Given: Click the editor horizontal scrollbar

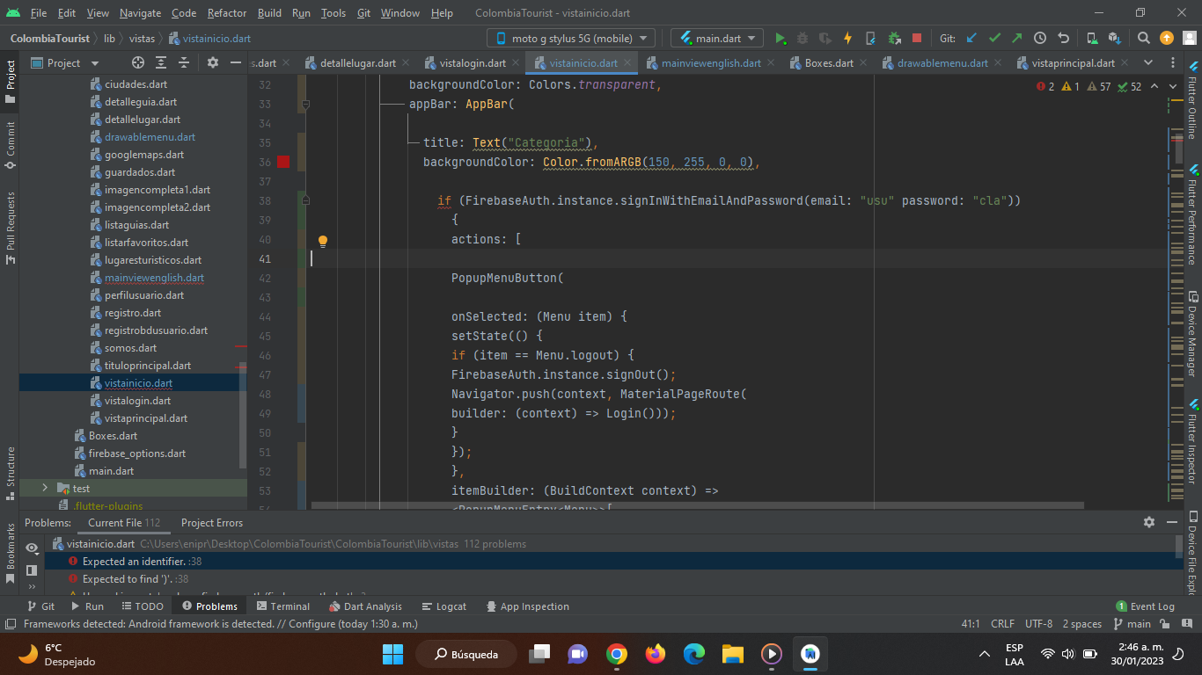Looking at the screenshot, I should pos(697,505).
